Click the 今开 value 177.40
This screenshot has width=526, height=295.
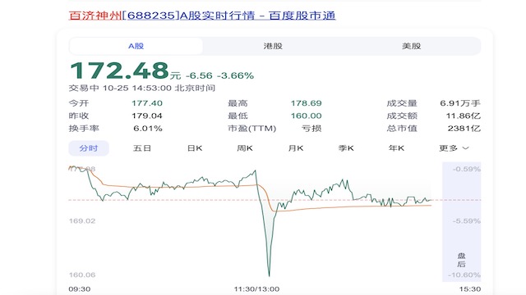147,103
